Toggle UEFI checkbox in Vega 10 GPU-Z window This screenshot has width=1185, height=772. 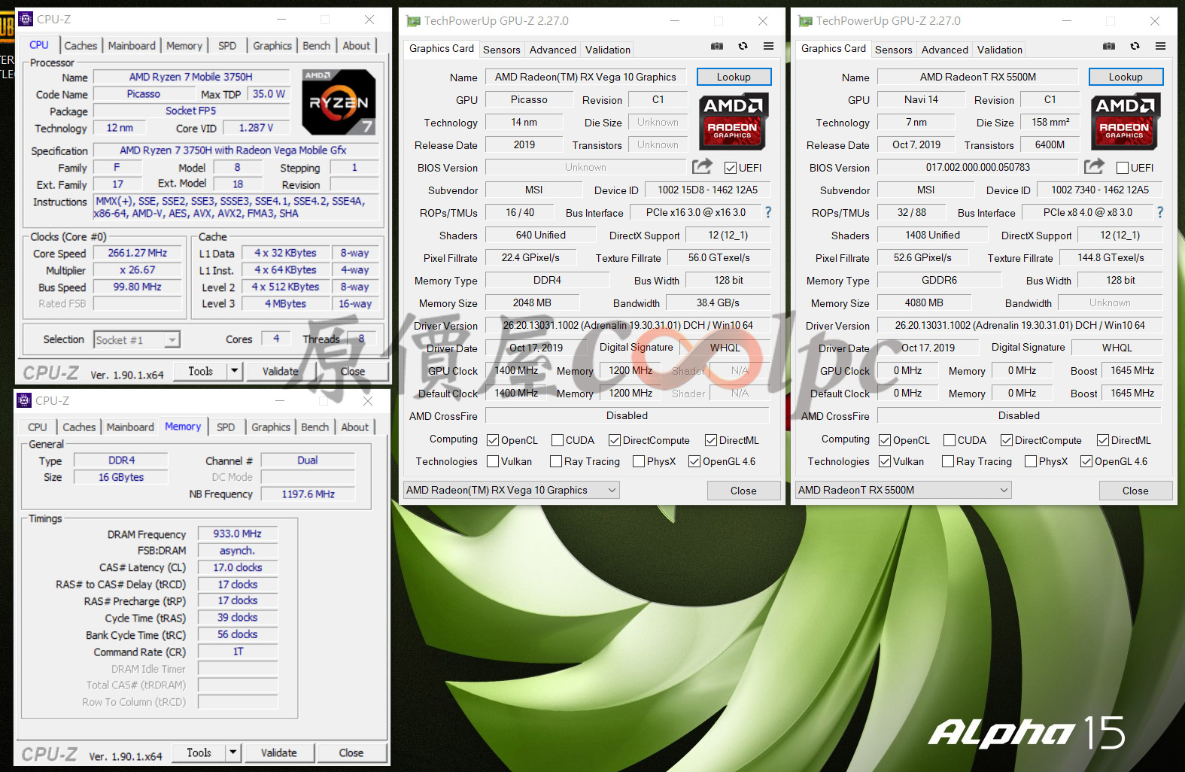tap(730, 168)
